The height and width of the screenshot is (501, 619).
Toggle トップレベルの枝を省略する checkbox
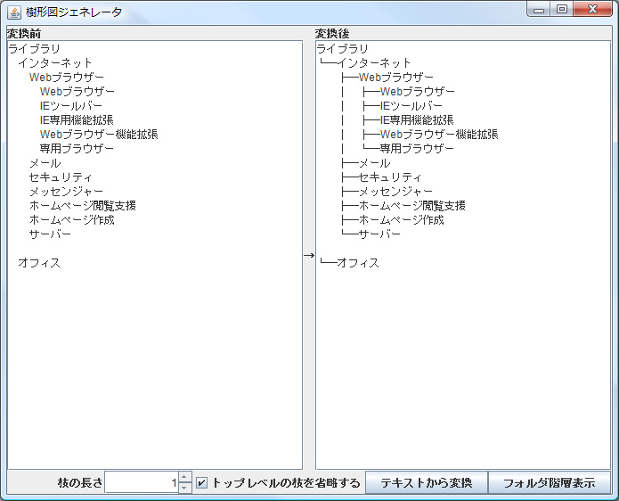(x=201, y=482)
